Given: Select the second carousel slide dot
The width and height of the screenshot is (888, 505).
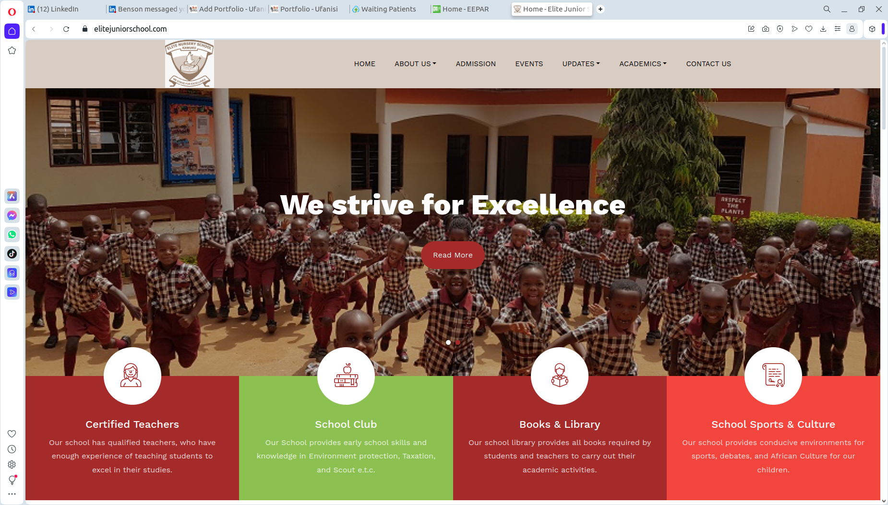Looking at the screenshot, I should pyautogui.click(x=458, y=342).
